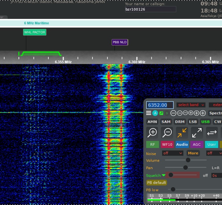Image resolution: width=222 pixels, height=205 pixels.
Task: Click the waterfall zoom in magnifier icon
Action: point(152,132)
